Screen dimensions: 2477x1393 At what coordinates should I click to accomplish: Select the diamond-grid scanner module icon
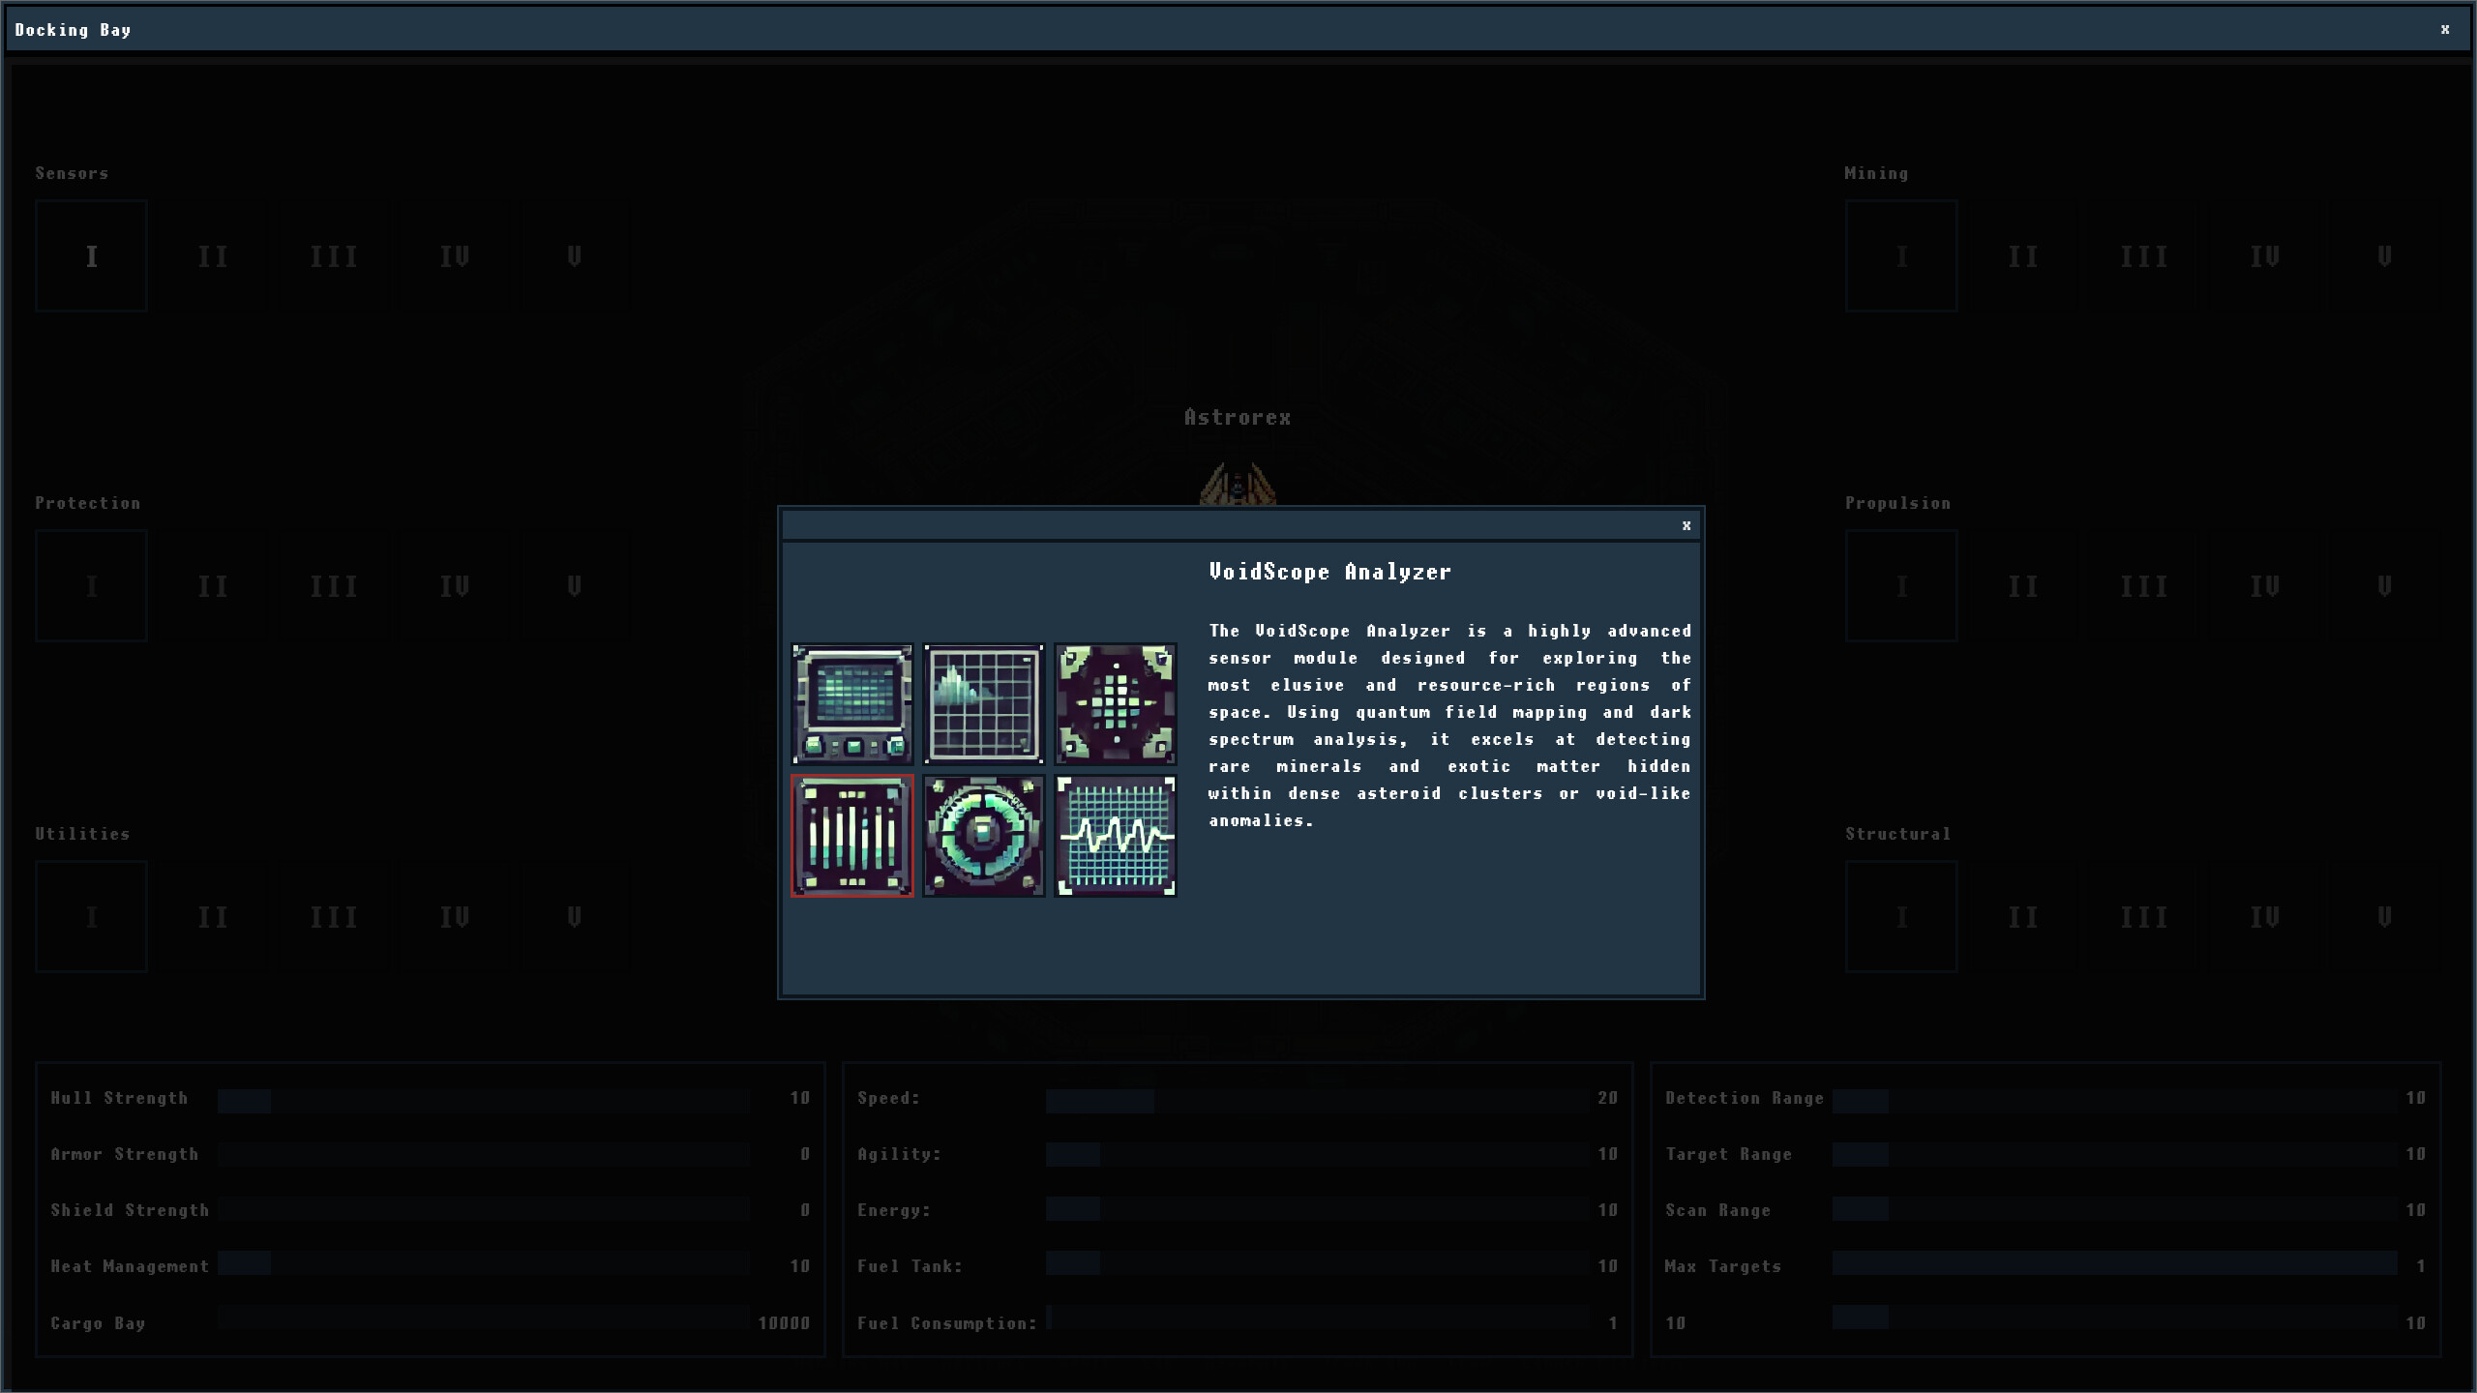1116,702
